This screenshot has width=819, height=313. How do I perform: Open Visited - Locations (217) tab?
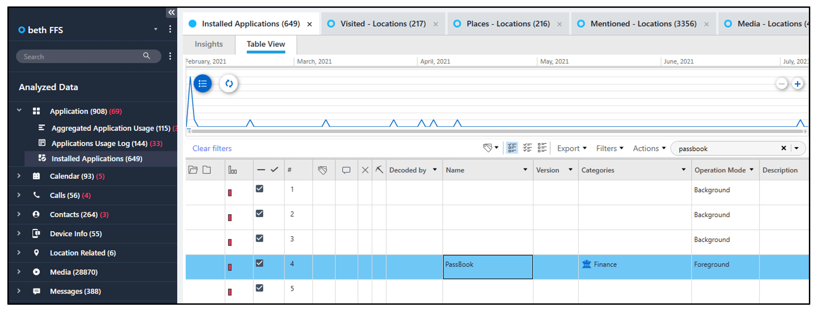383,24
